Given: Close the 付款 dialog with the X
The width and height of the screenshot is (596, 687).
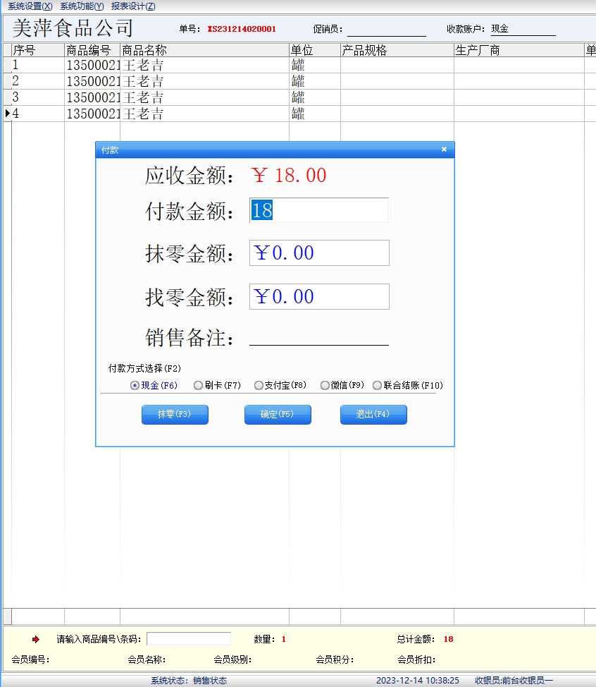Looking at the screenshot, I should tap(444, 150).
